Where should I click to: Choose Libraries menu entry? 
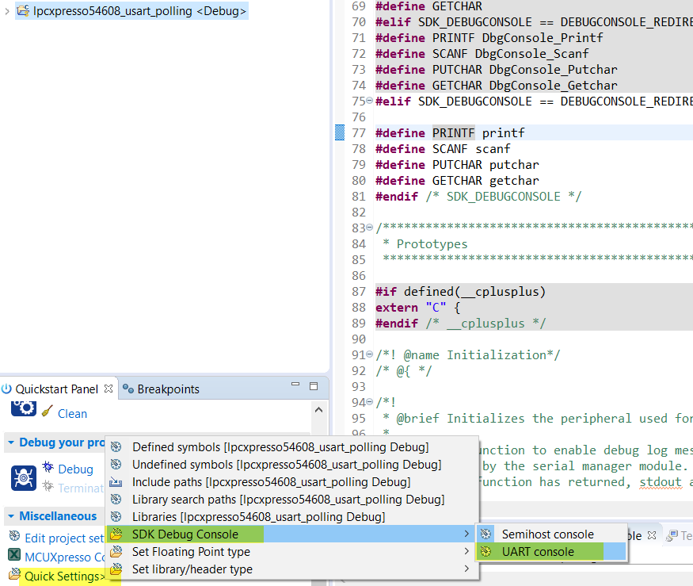click(292, 516)
